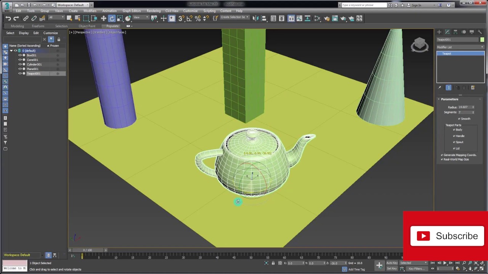The image size is (488, 274).
Task: Switch to the Create command panel tab
Action: coord(439,32)
